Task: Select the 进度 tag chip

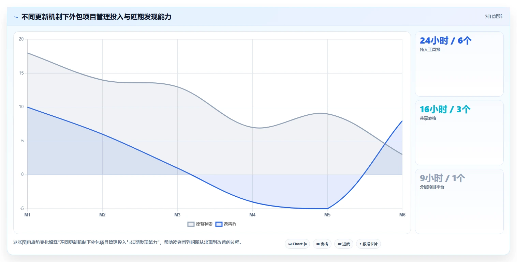Action: pos(344,244)
